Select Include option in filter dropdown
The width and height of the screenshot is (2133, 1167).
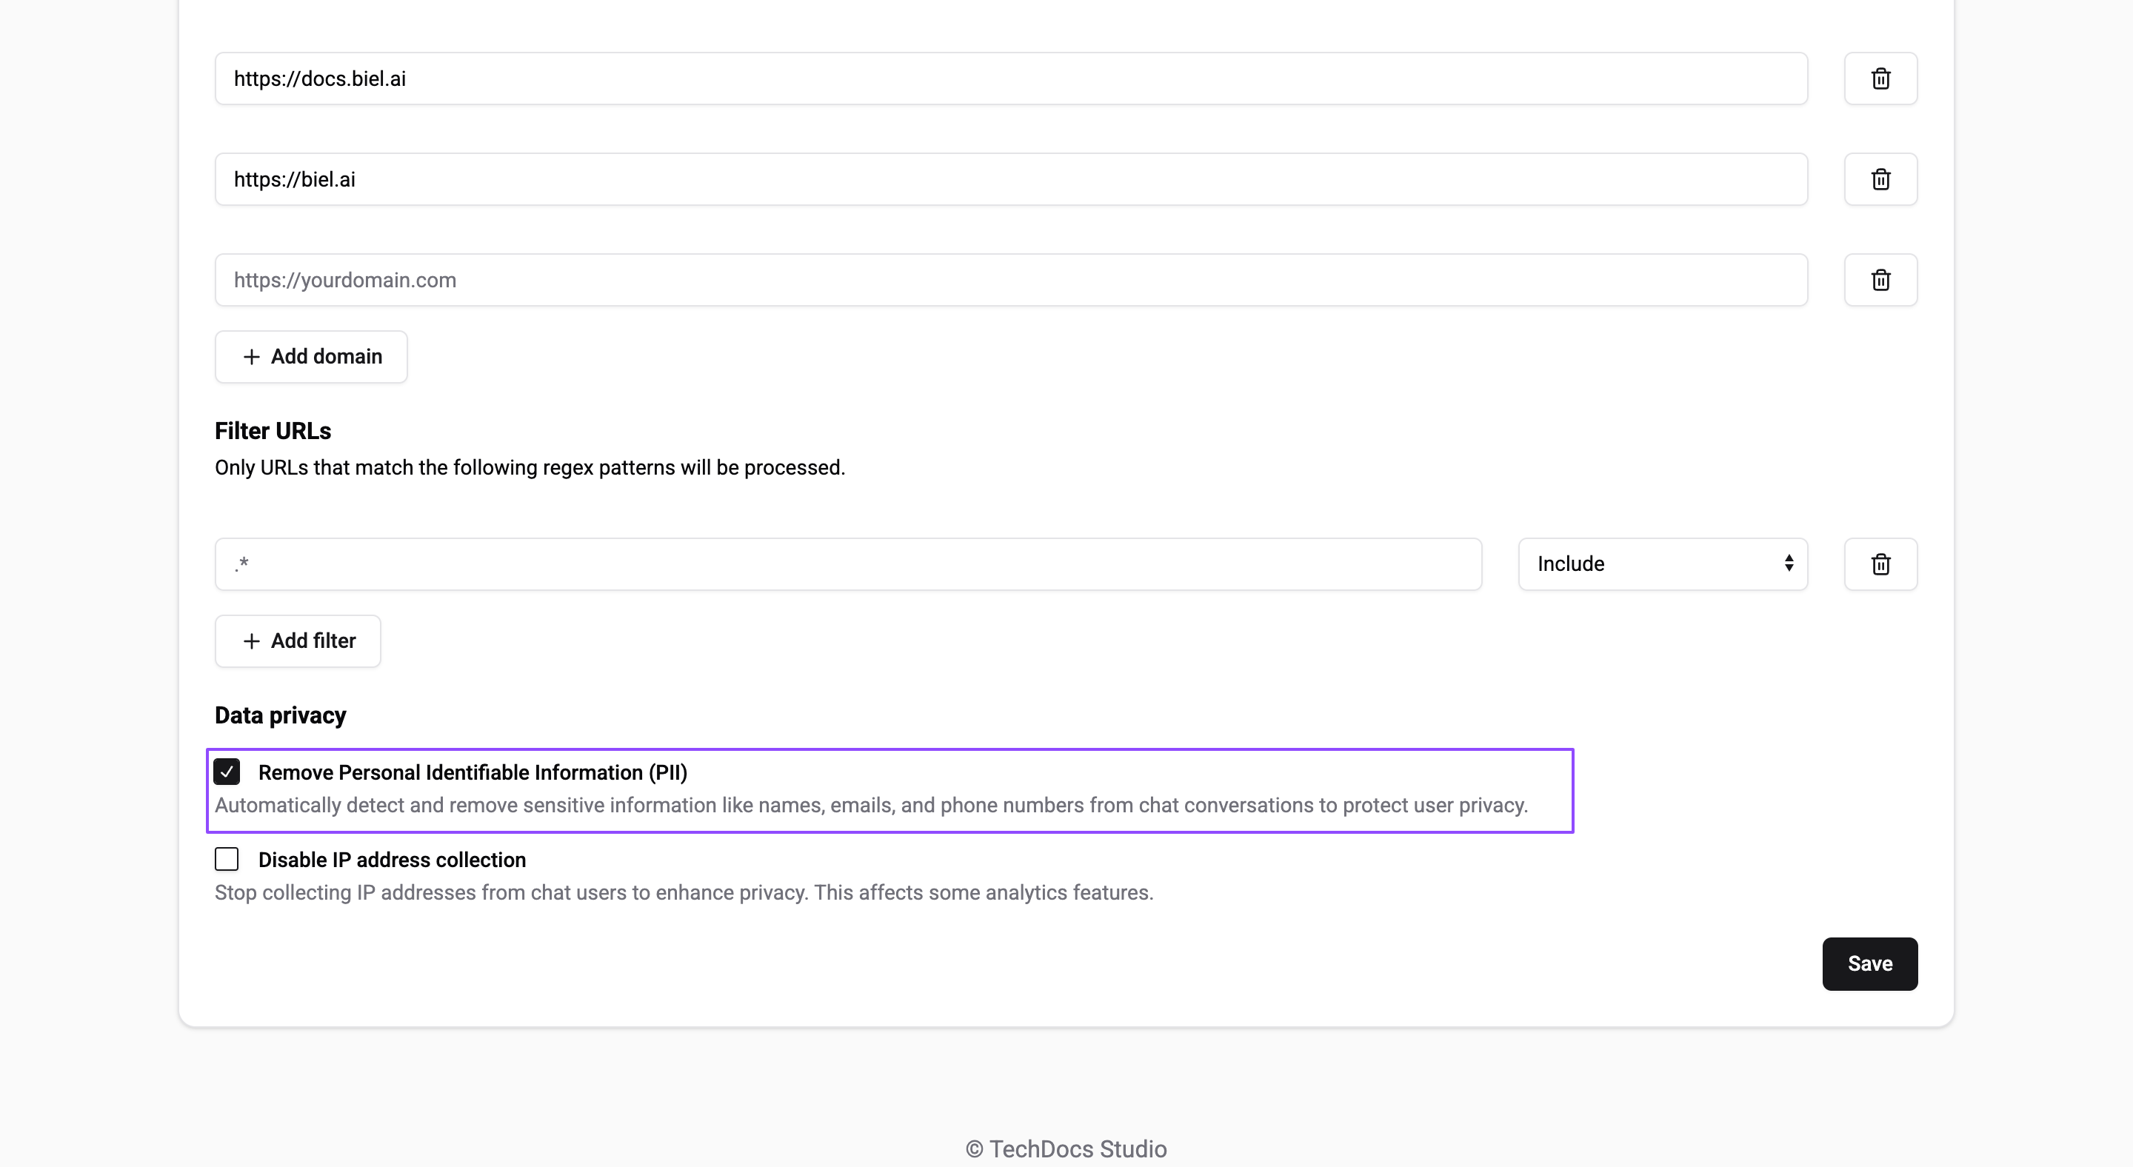coord(1661,564)
